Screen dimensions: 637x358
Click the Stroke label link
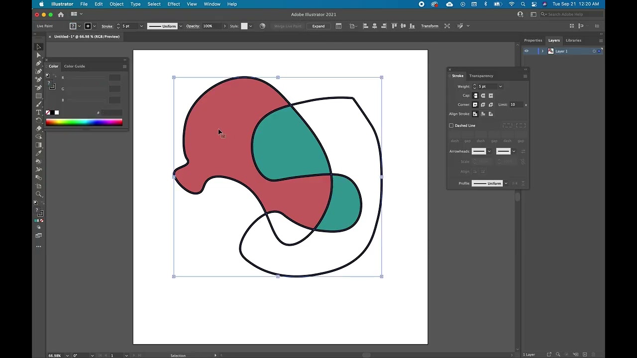pyautogui.click(x=107, y=26)
